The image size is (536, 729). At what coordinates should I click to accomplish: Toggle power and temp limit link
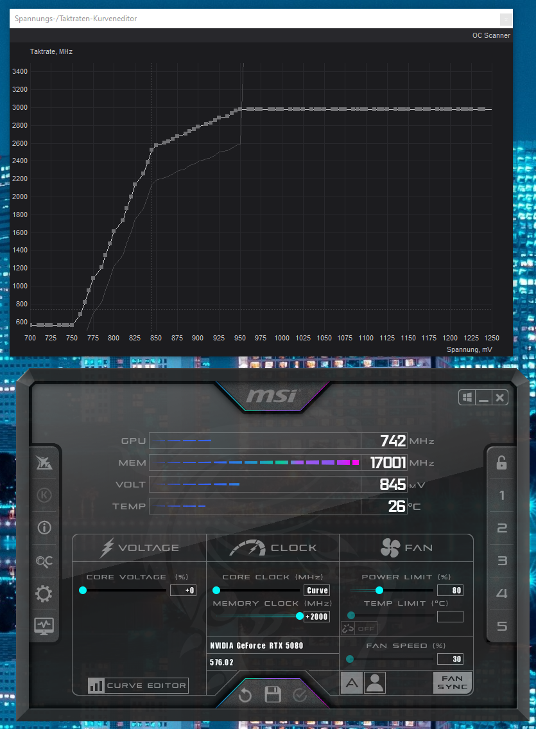[347, 629]
